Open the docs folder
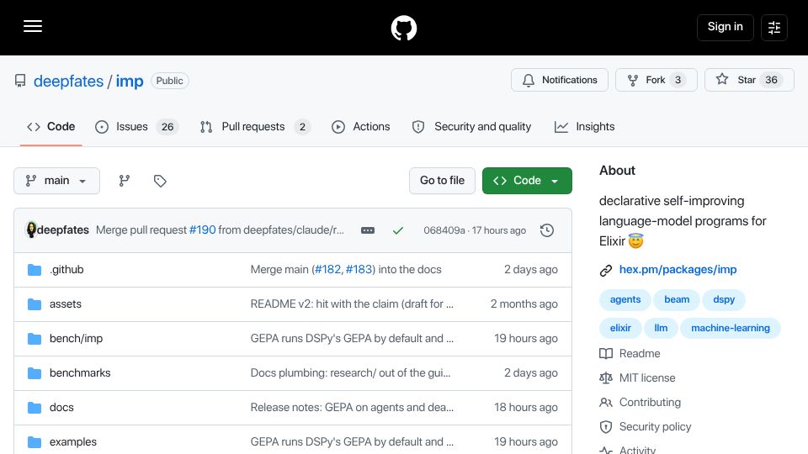Viewport: 808px width, 454px height. [61, 408]
